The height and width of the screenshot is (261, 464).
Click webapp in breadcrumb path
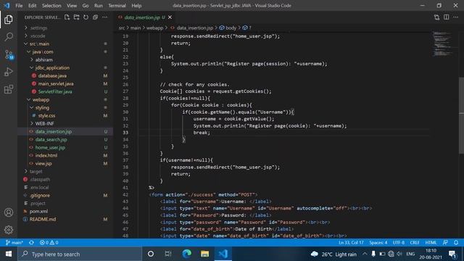tap(154, 28)
